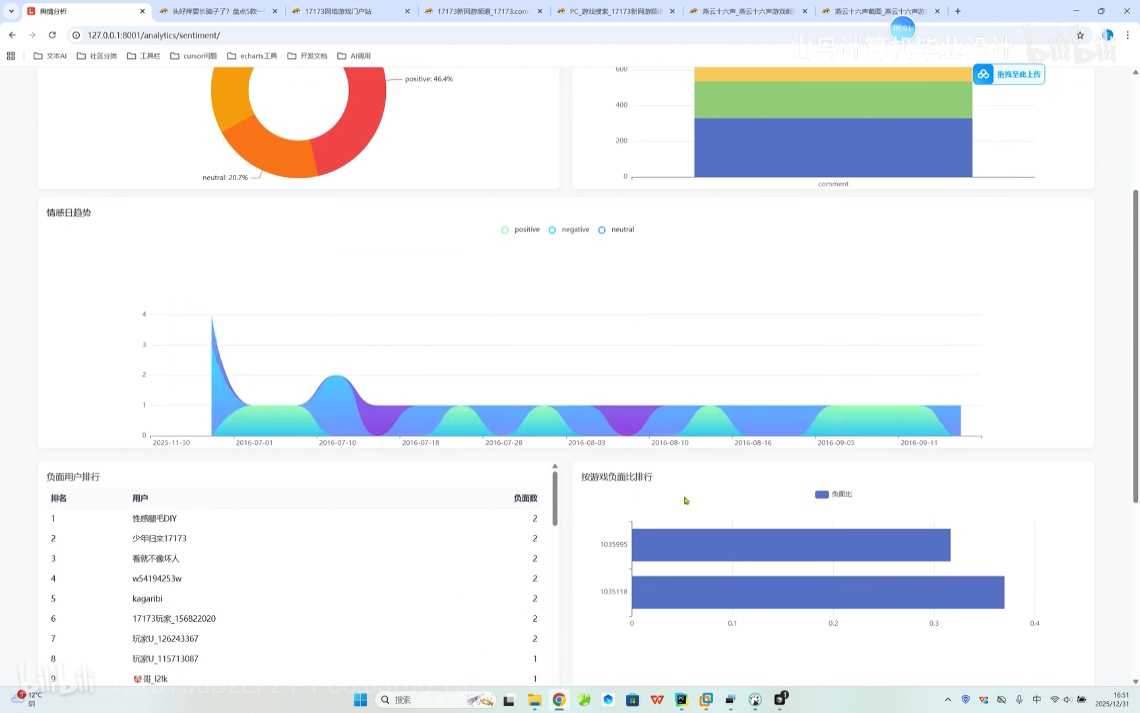1140x713 pixels.
Task: Click the cloud upload icon on the overlay
Action: point(983,74)
